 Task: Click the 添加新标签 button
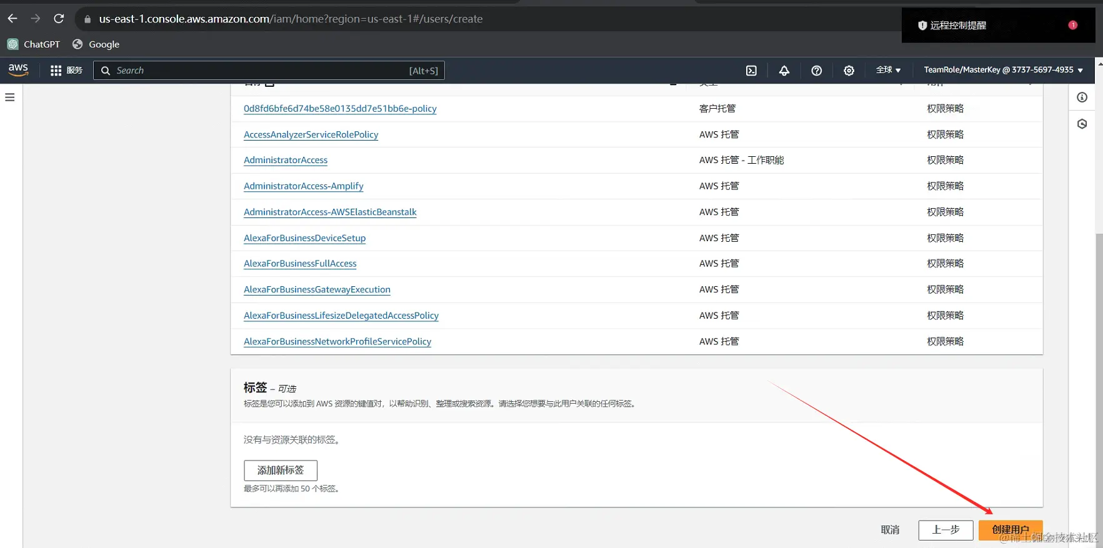pos(281,471)
